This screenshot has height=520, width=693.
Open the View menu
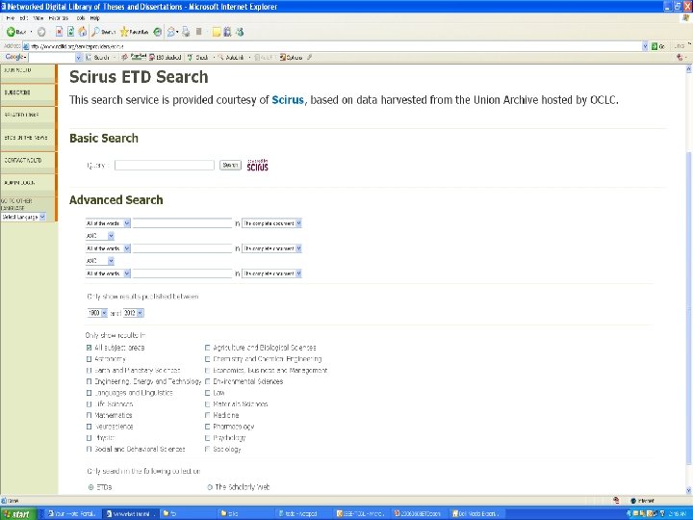coord(38,18)
